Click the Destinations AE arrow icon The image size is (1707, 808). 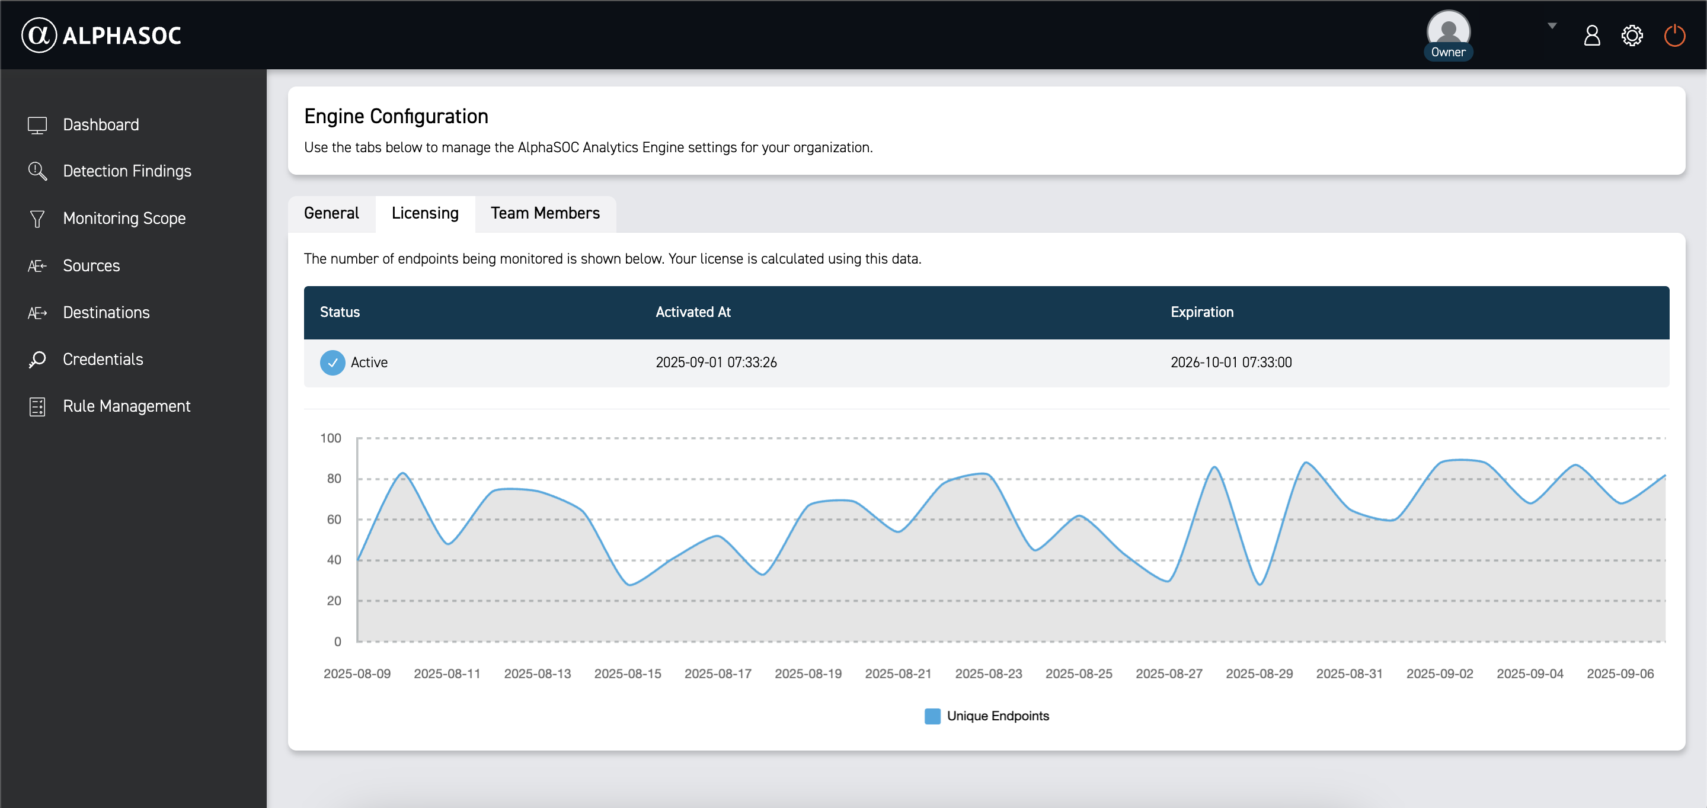tap(37, 313)
